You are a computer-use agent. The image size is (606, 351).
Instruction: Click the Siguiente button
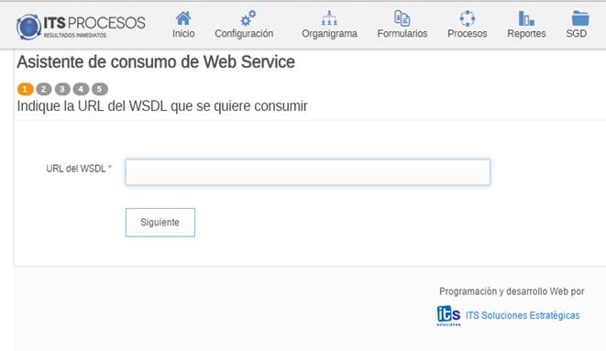coord(160,223)
